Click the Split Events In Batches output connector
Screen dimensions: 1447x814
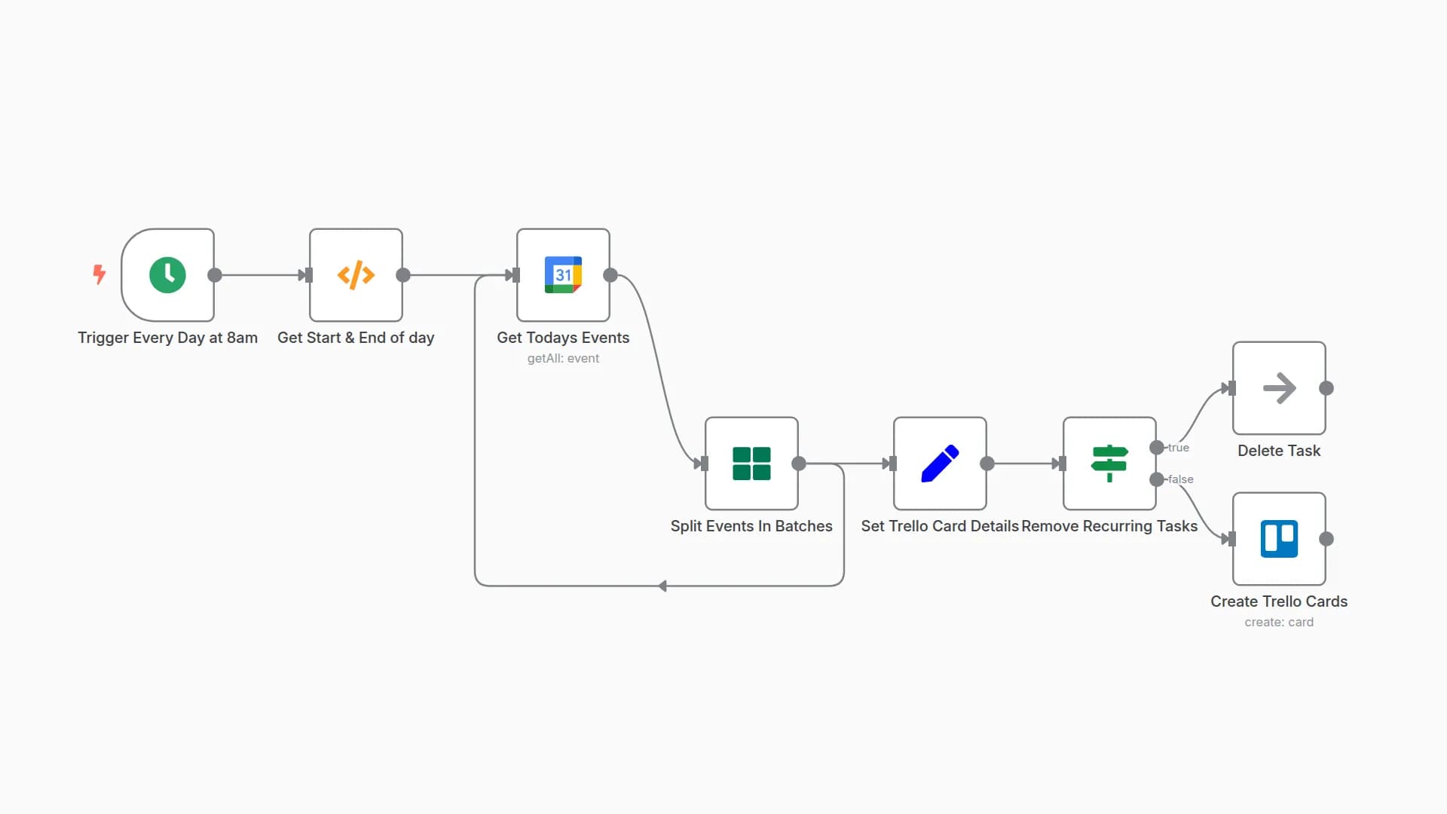click(x=799, y=464)
